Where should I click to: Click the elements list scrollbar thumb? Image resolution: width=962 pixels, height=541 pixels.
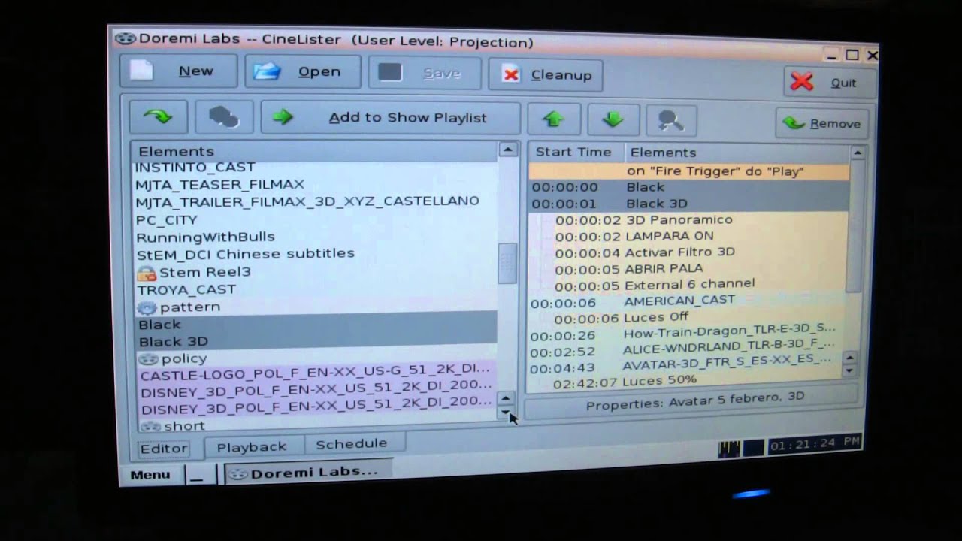[x=507, y=264]
